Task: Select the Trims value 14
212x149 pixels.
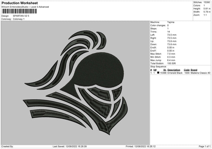Action: (169, 32)
